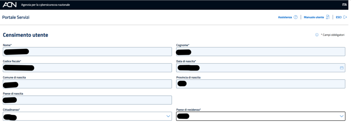Image resolution: width=351 pixels, height=125 pixels.
Task: Click the Comune di nascita field
Action: 87,84
